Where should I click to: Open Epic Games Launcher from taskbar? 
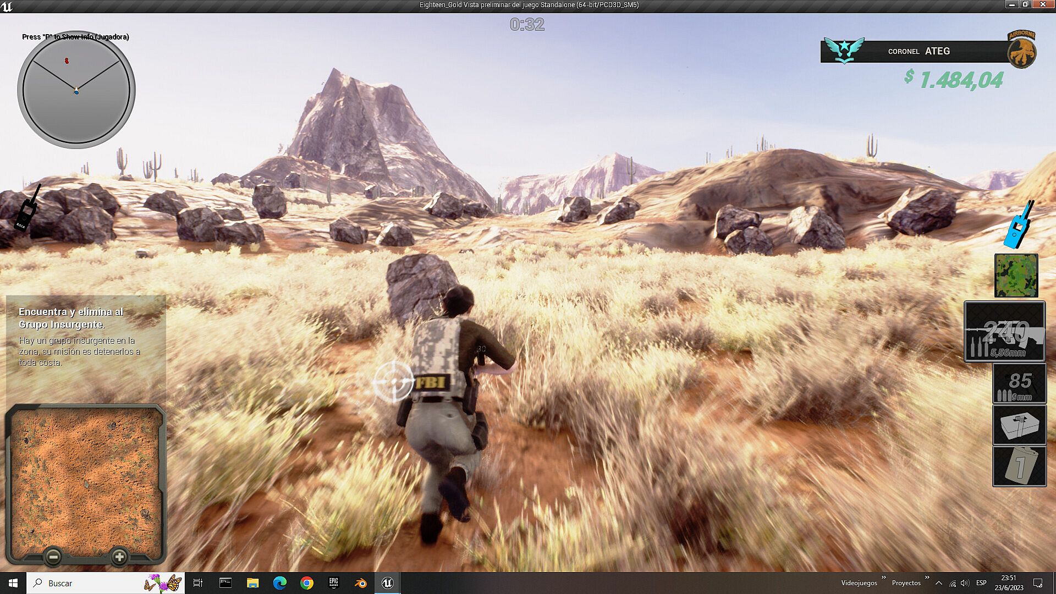tap(333, 583)
